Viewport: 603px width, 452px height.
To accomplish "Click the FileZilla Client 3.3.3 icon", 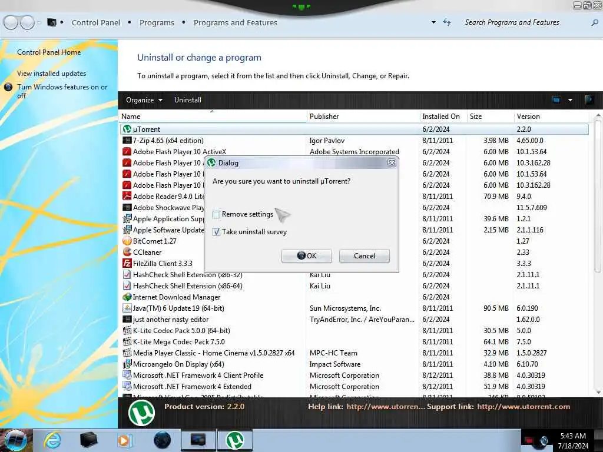I will 127,263.
